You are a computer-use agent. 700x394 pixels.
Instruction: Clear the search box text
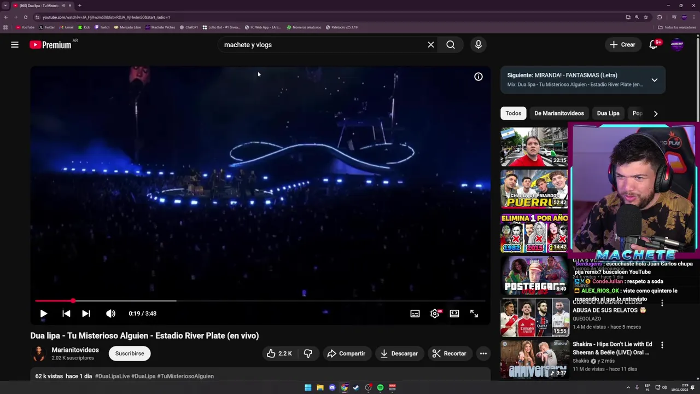click(431, 45)
